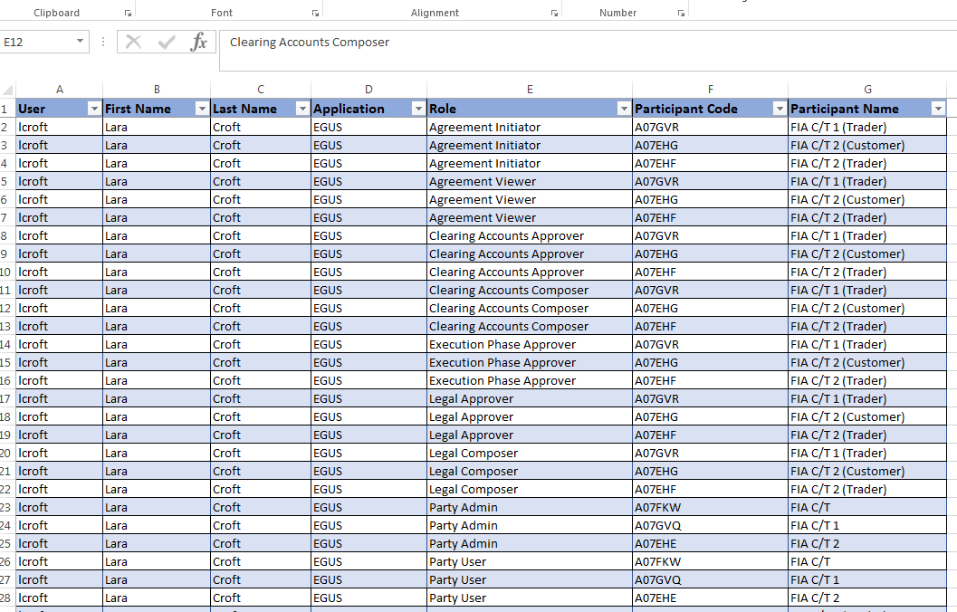The width and height of the screenshot is (957, 612).
Task: Open the Role column filter dropdown
Action: pyautogui.click(x=624, y=109)
